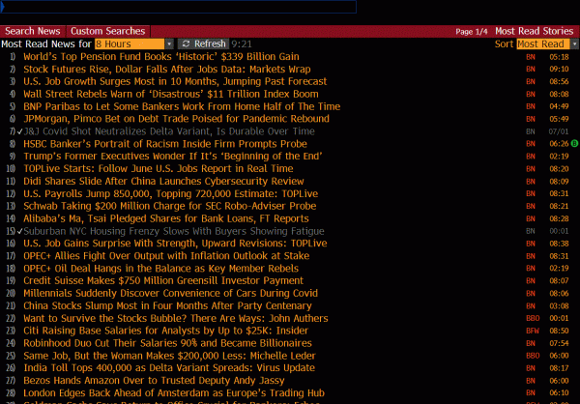Switch to the Search News tab

point(33,31)
